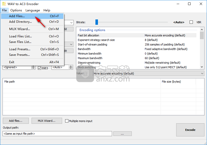This screenshot has height=145, width=207.
Task: Open the Options menu
Action: pos(16,10)
